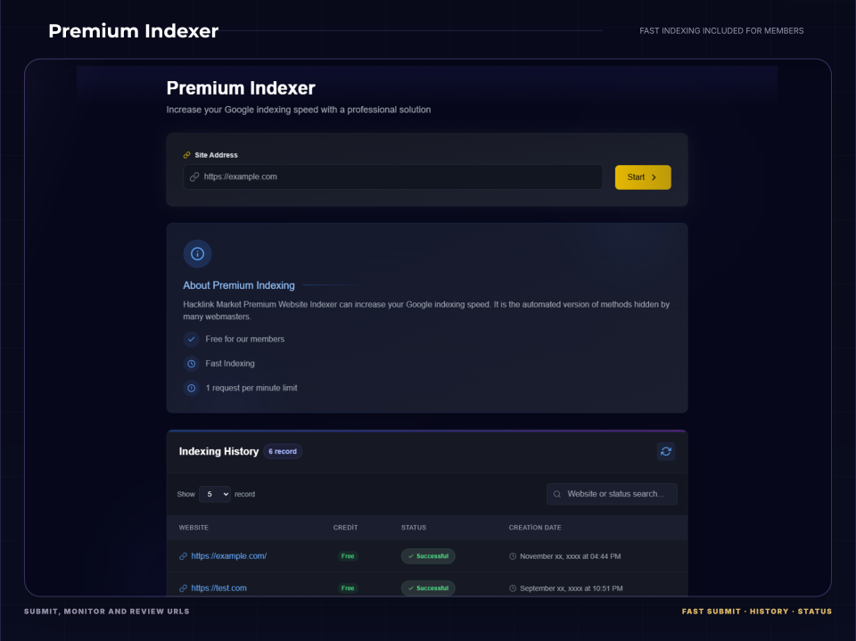Click the link icon beside https://test.com
The image size is (856, 641).
coord(183,588)
